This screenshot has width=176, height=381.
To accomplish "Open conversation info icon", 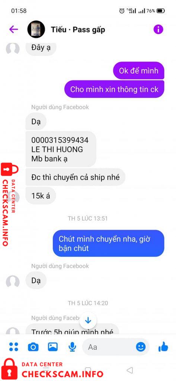I will pos(158,29).
